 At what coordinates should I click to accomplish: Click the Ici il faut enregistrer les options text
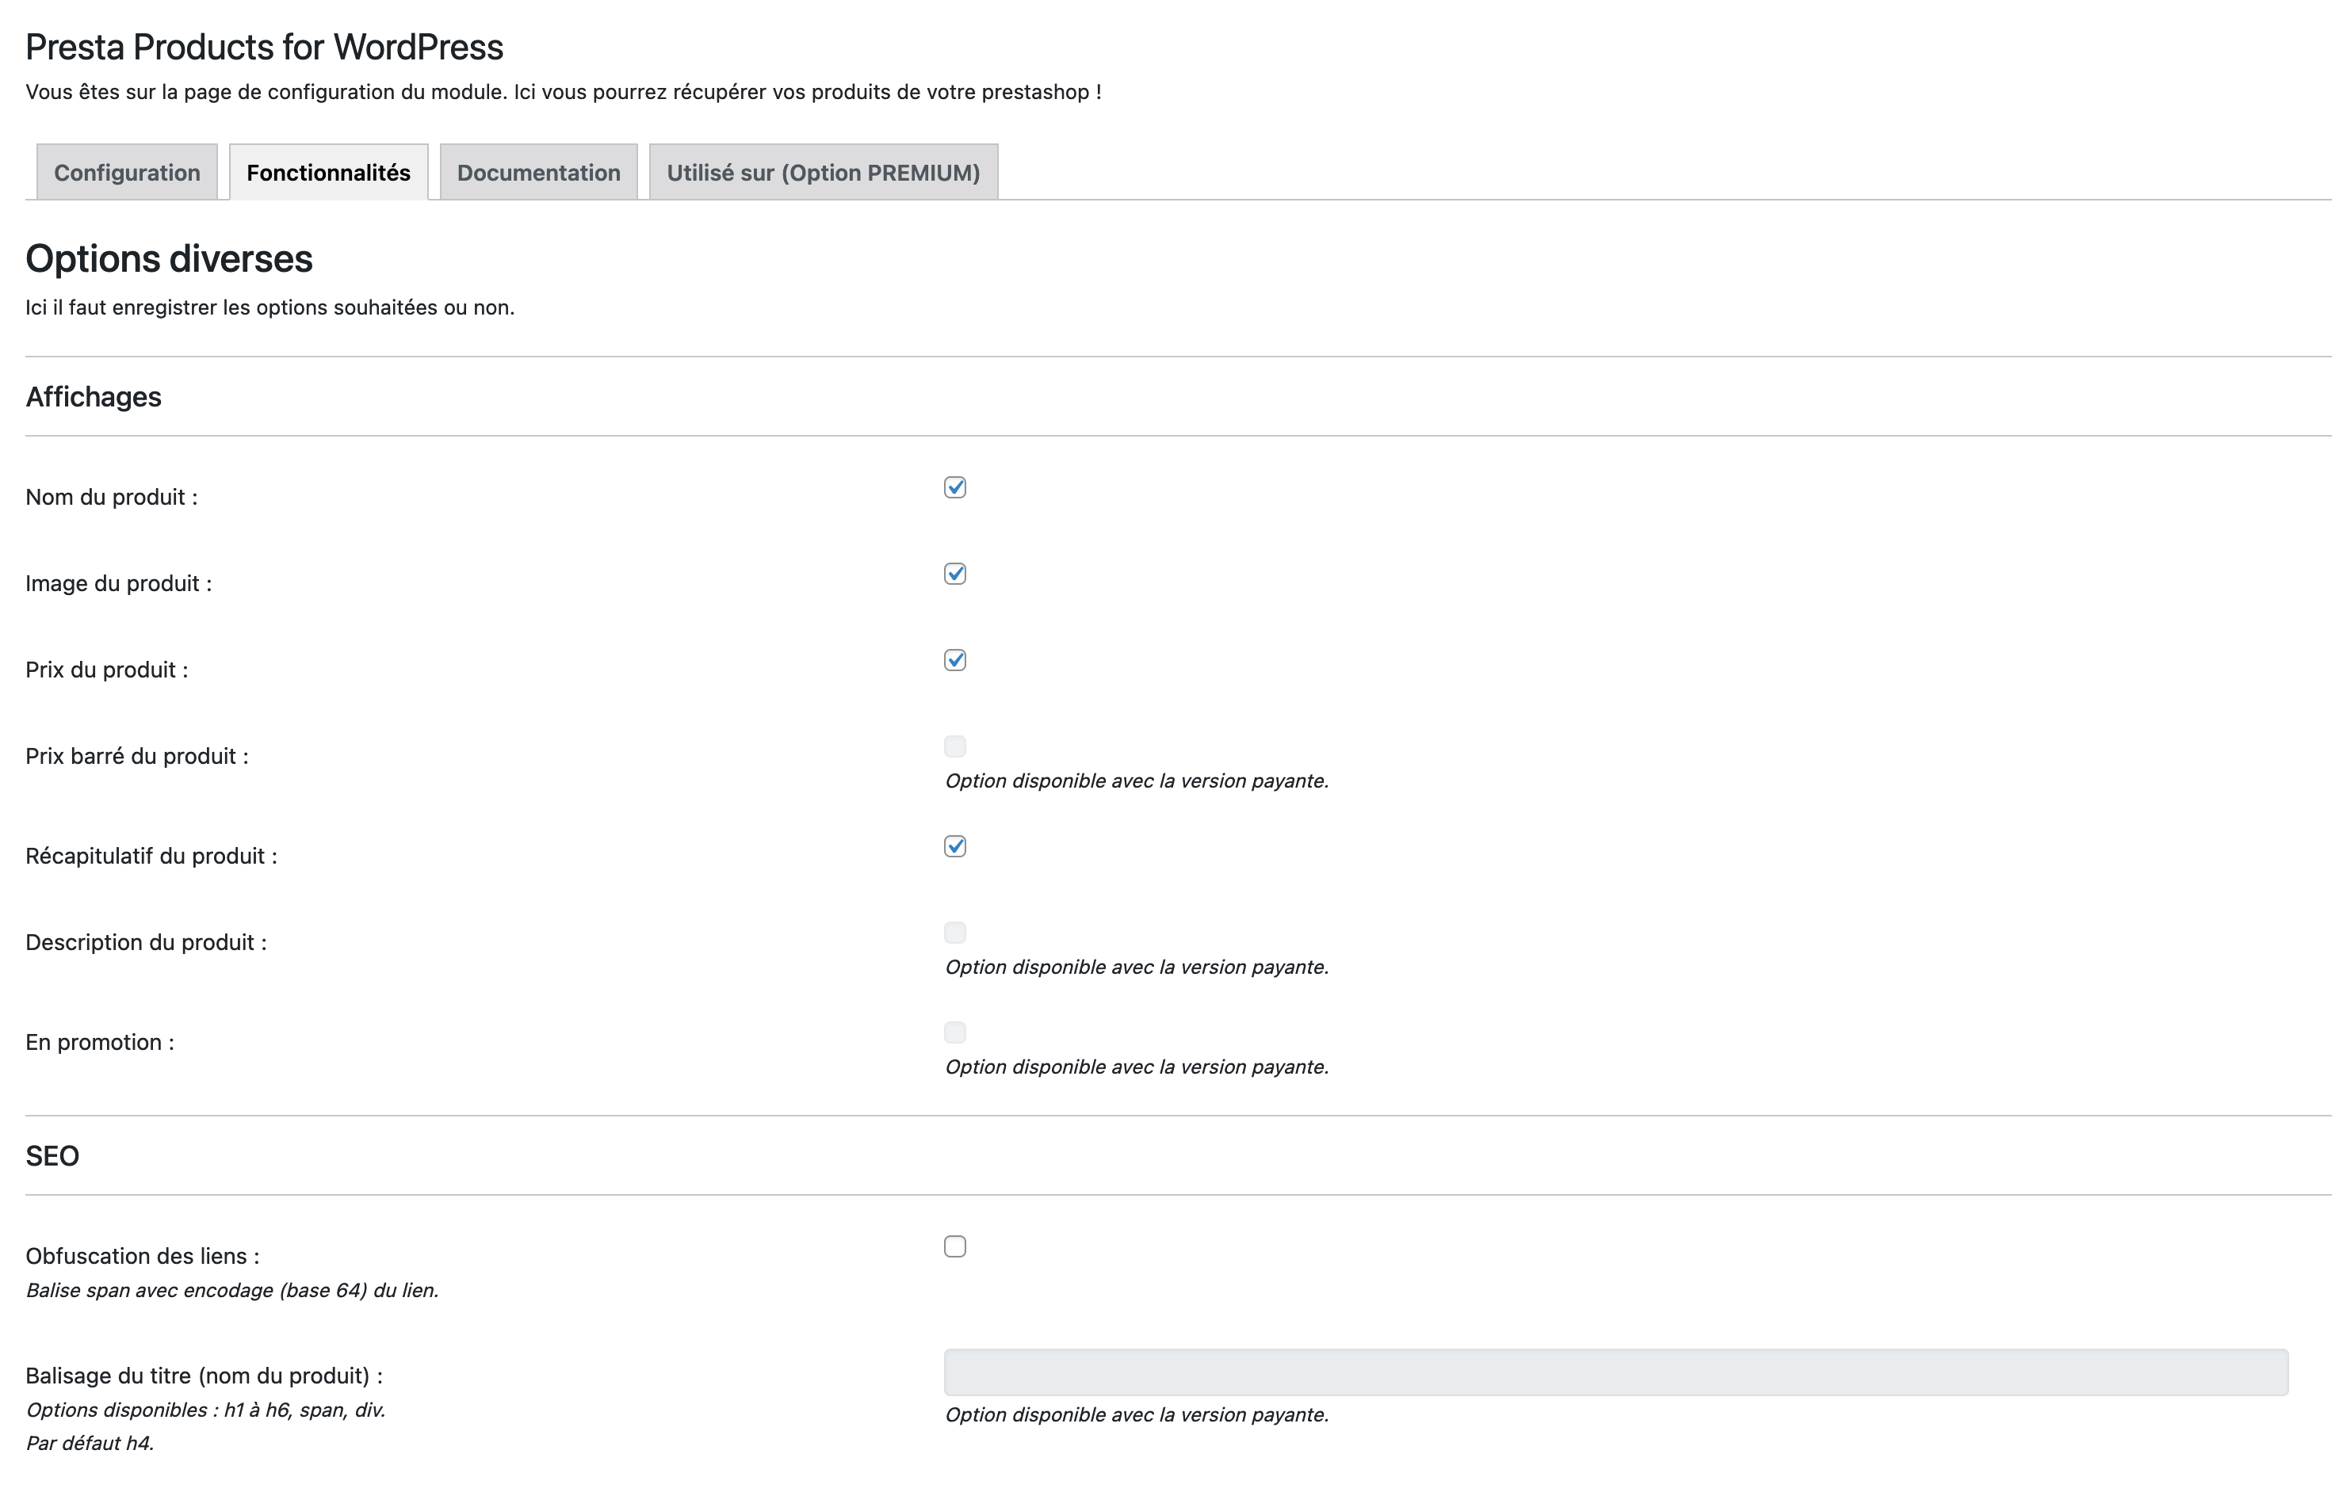[x=270, y=308]
